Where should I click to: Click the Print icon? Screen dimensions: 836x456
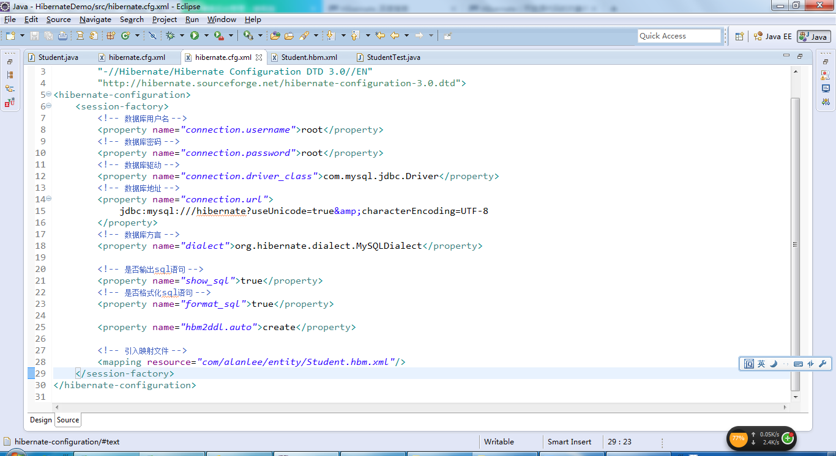point(62,36)
